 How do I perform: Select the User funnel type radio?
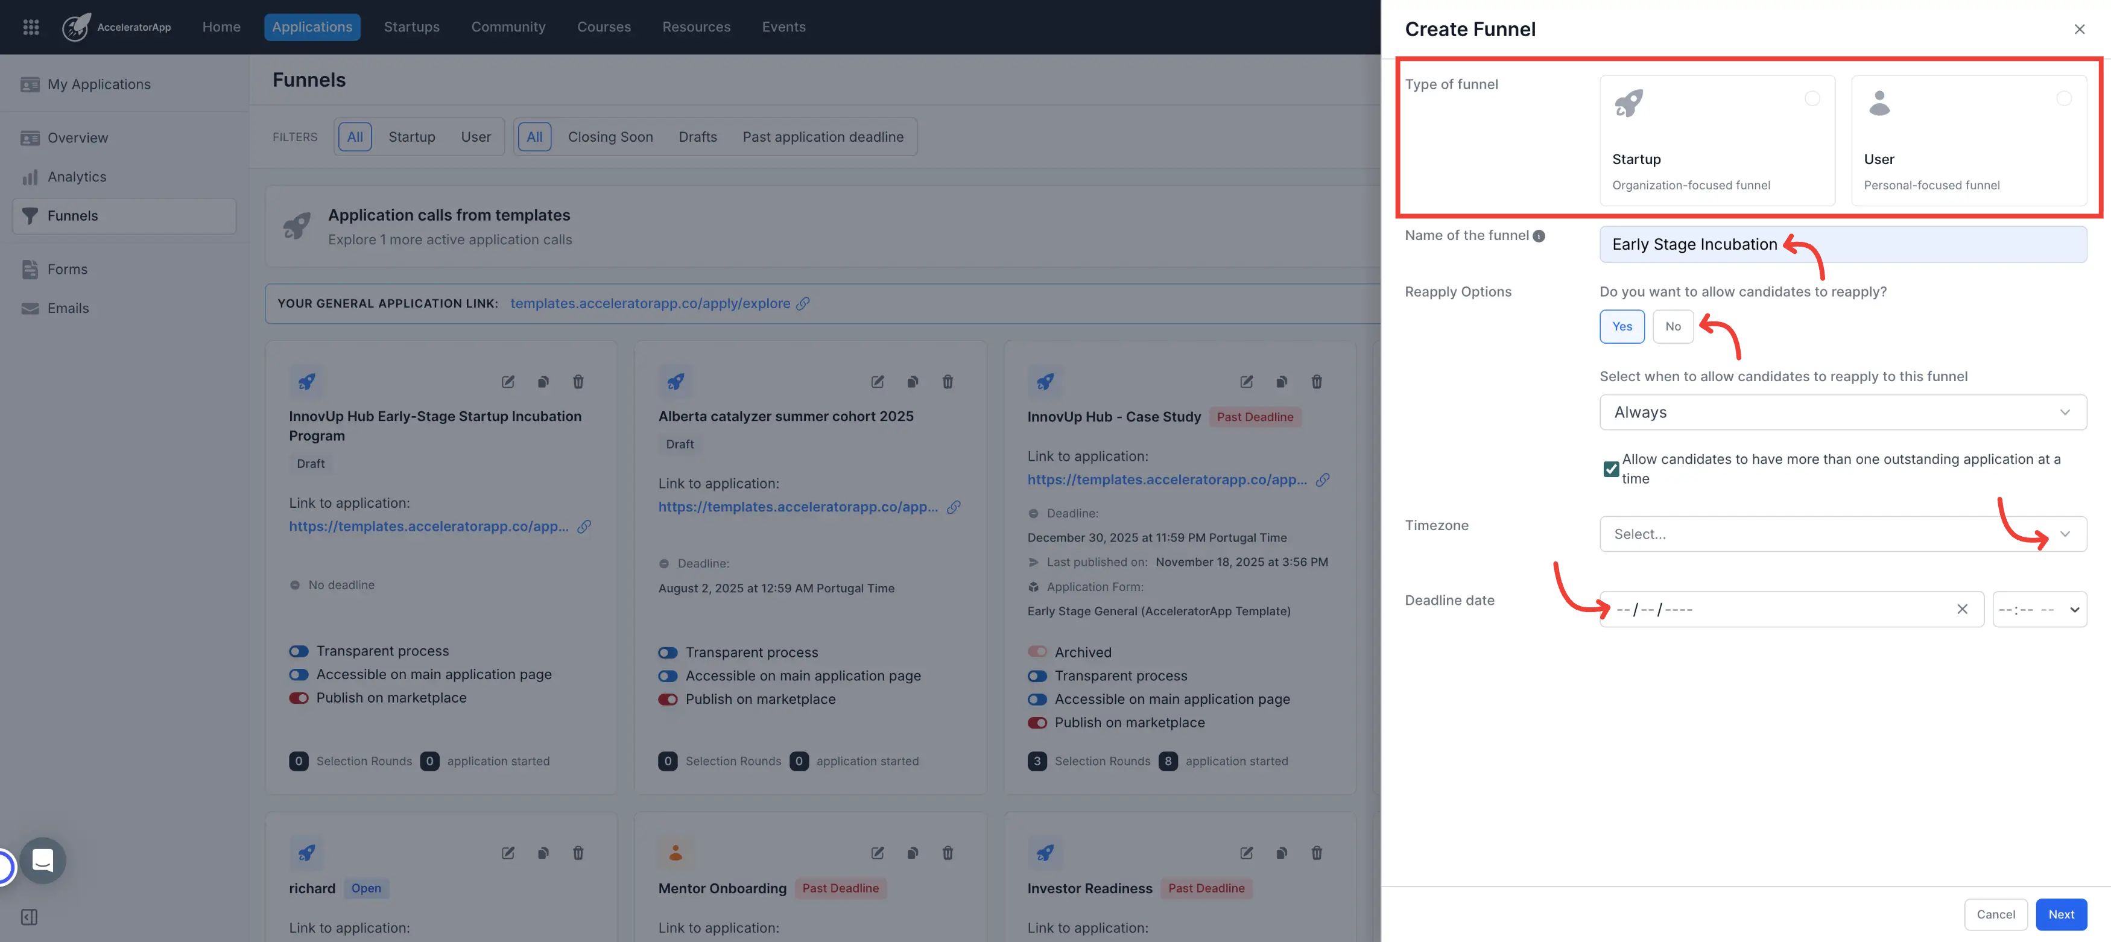(2063, 98)
